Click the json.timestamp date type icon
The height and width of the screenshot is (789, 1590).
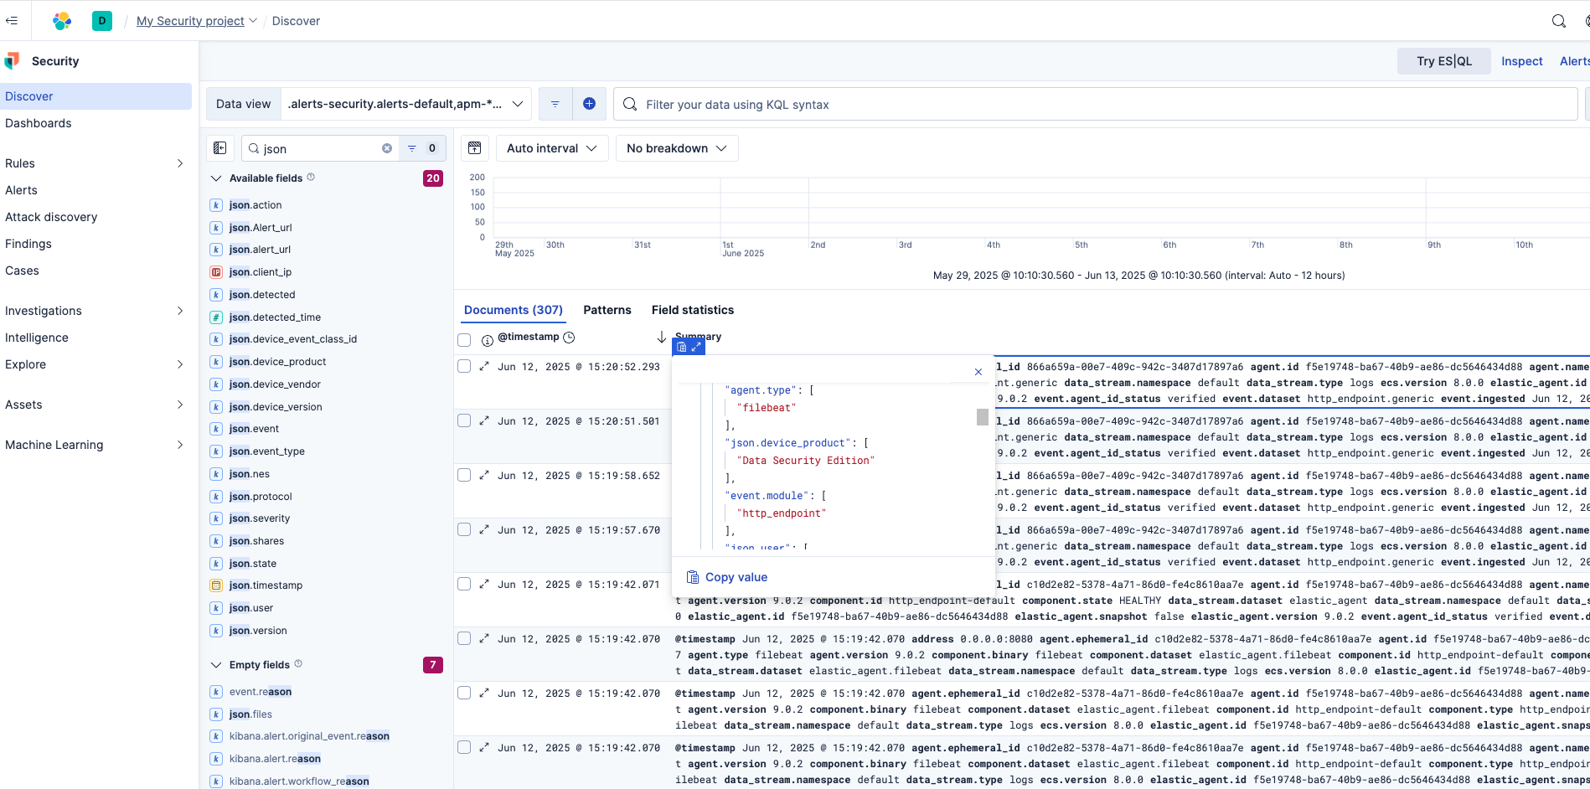pyautogui.click(x=216, y=585)
